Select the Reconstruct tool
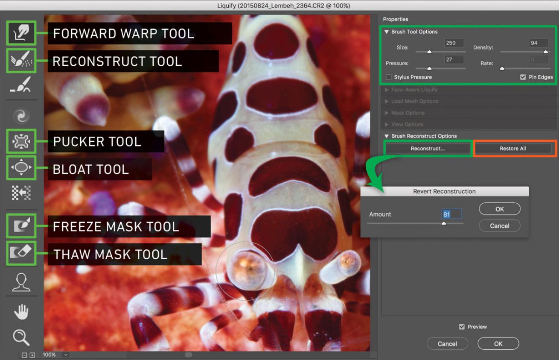 tap(21, 60)
